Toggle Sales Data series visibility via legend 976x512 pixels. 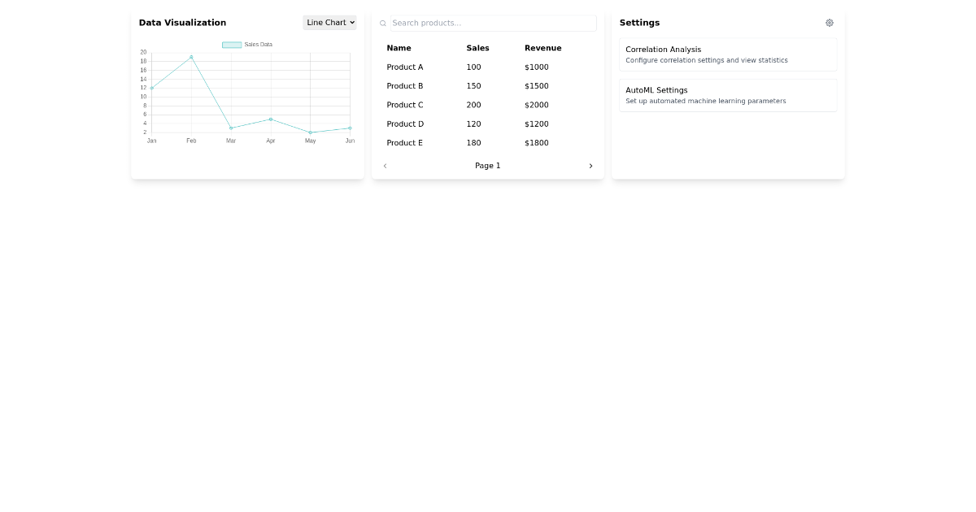click(247, 45)
